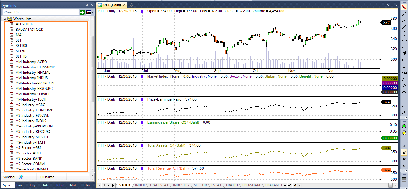Switch chart to weekly interval
408x189 pixels.
point(404,159)
